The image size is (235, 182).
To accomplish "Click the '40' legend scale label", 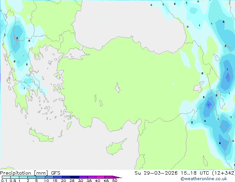I will [x=98, y=181].
